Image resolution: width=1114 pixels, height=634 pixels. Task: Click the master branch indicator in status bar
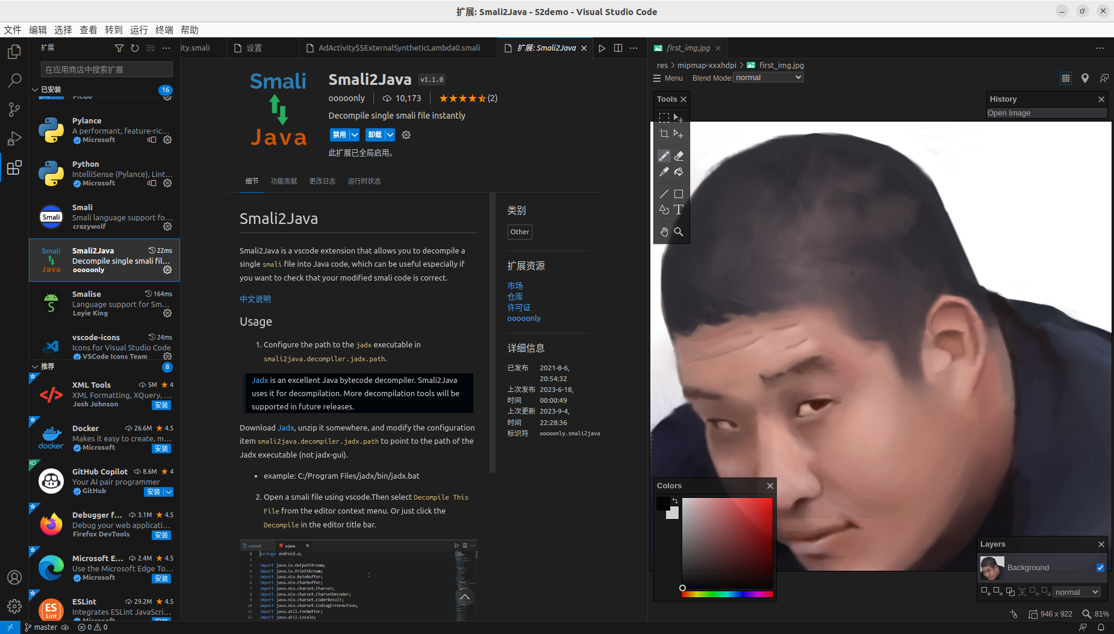41,627
